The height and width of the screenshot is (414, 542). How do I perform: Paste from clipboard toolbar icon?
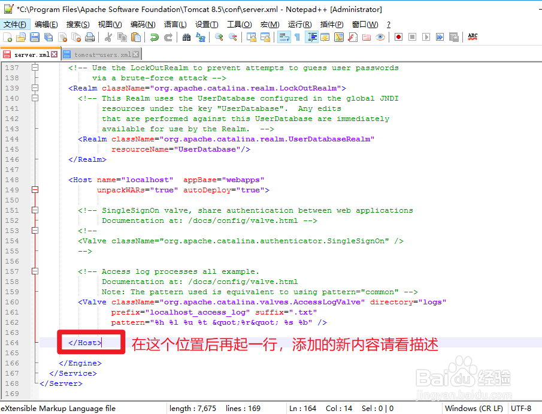(x=136, y=37)
